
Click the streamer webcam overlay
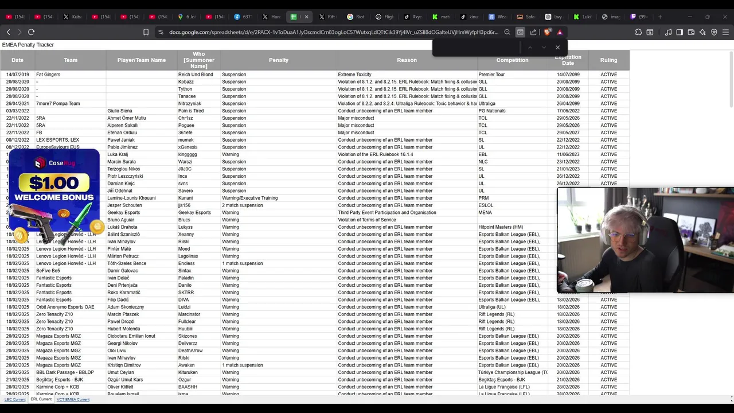pos(645,240)
